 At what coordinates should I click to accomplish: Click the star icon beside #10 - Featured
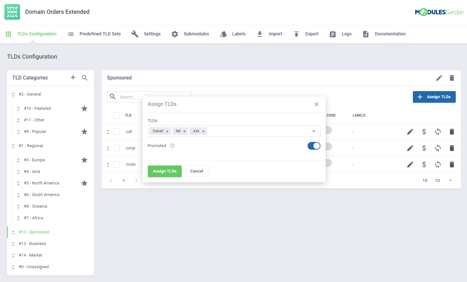tap(84, 108)
